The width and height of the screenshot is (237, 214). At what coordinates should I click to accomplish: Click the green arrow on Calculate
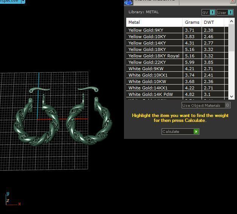point(196,131)
